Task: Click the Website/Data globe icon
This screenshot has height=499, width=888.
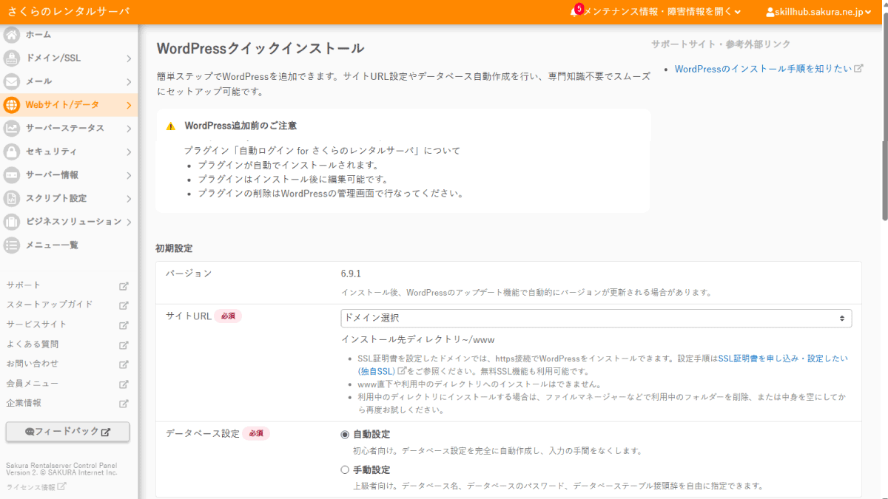Action: click(x=12, y=105)
